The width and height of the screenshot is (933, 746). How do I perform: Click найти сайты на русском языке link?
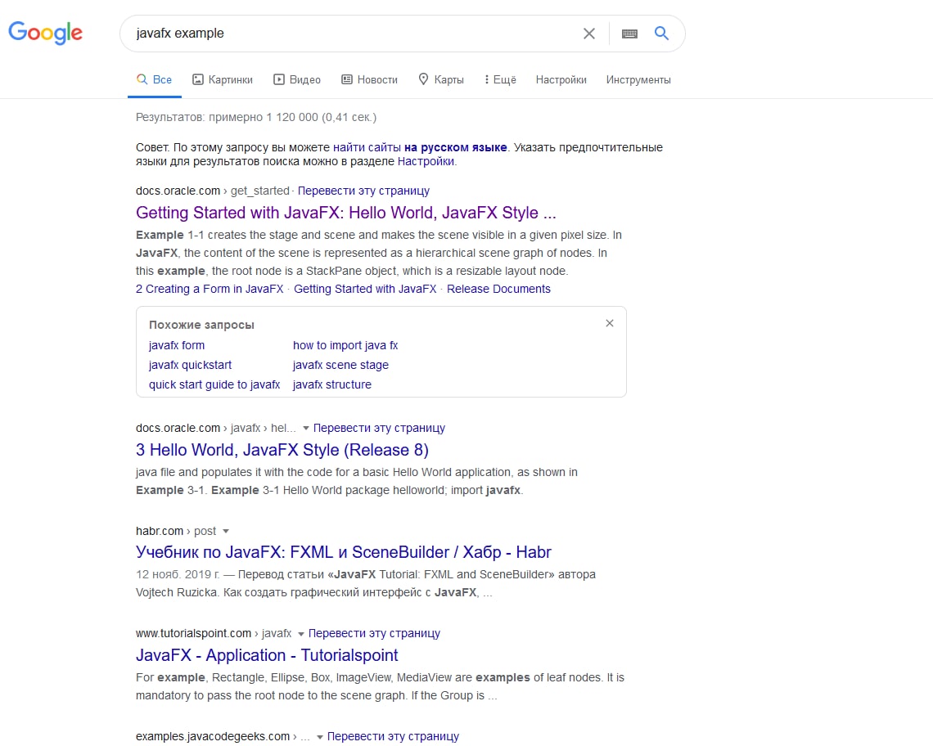(420, 147)
